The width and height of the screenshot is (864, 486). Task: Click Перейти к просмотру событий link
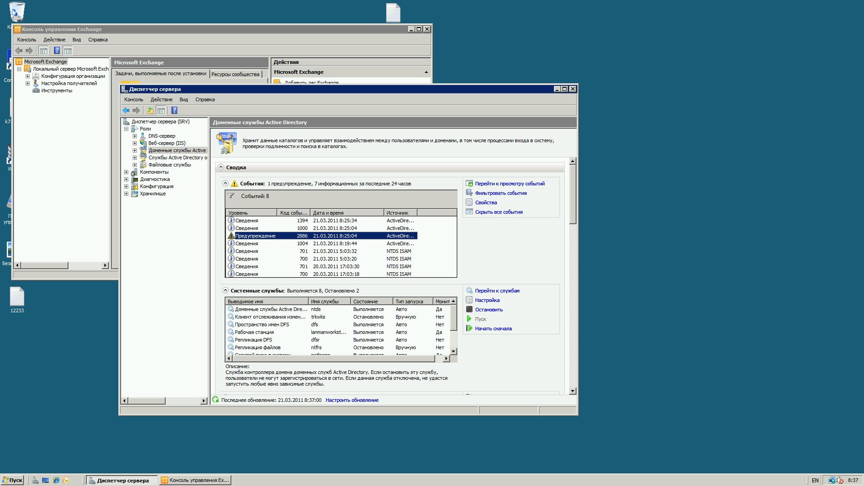(509, 184)
